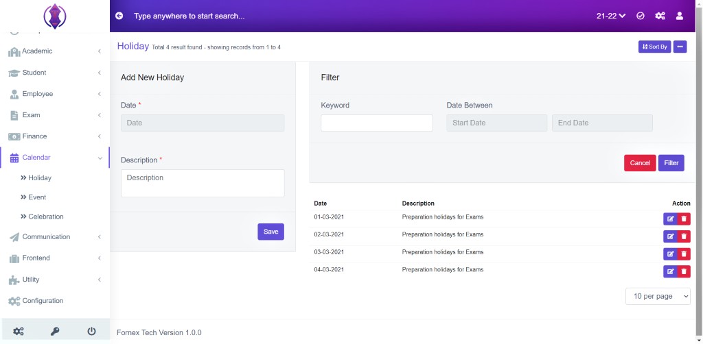Click the Utility puzzle piece icon

tap(14, 280)
